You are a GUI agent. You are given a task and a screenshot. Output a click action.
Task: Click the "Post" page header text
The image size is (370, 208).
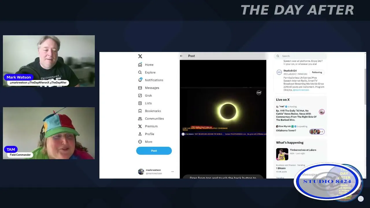click(x=191, y=56)
